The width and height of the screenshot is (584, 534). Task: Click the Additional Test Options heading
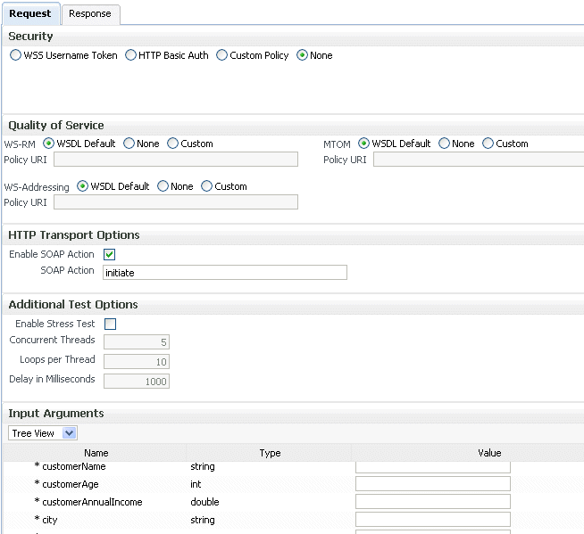(x=73, y=305)
